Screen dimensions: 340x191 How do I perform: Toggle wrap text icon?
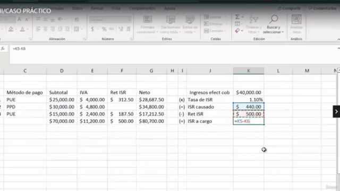coord(76,20)
